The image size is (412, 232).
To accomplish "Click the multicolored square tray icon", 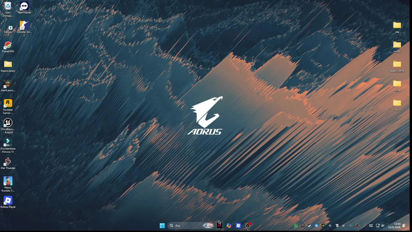I will [343, 226].
